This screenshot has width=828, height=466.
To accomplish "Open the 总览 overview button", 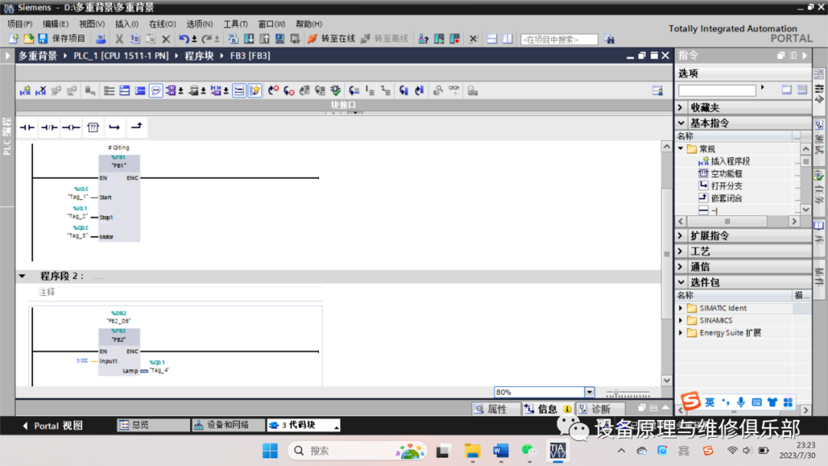I will [153, 425].
